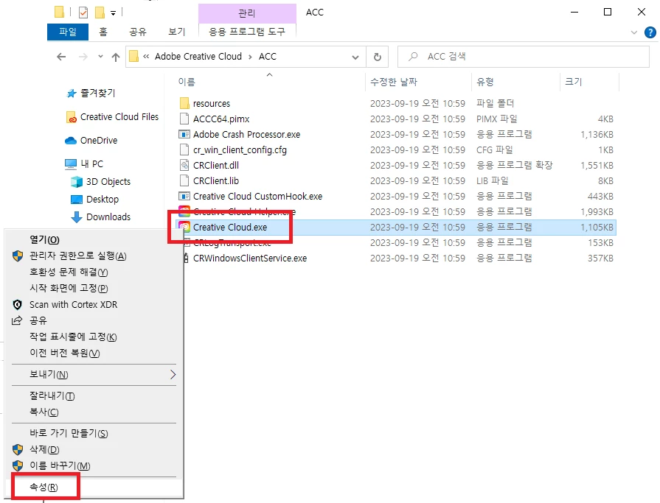Screen dimensions: 660x503
Task: Click the Adobe Crash Processor.exe icon
Action: (x=184, y=135)
